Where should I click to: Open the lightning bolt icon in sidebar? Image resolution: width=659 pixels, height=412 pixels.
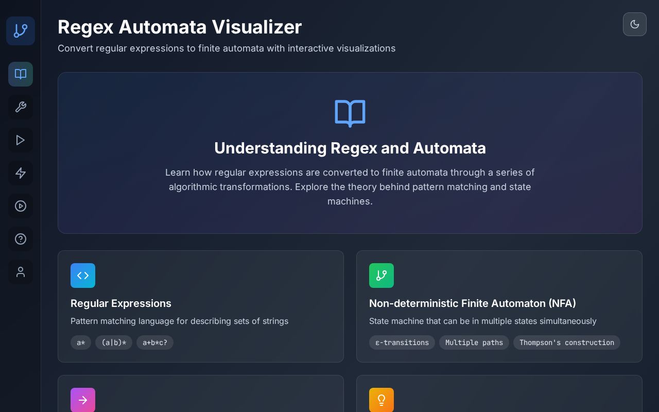[x=21, y=173]
